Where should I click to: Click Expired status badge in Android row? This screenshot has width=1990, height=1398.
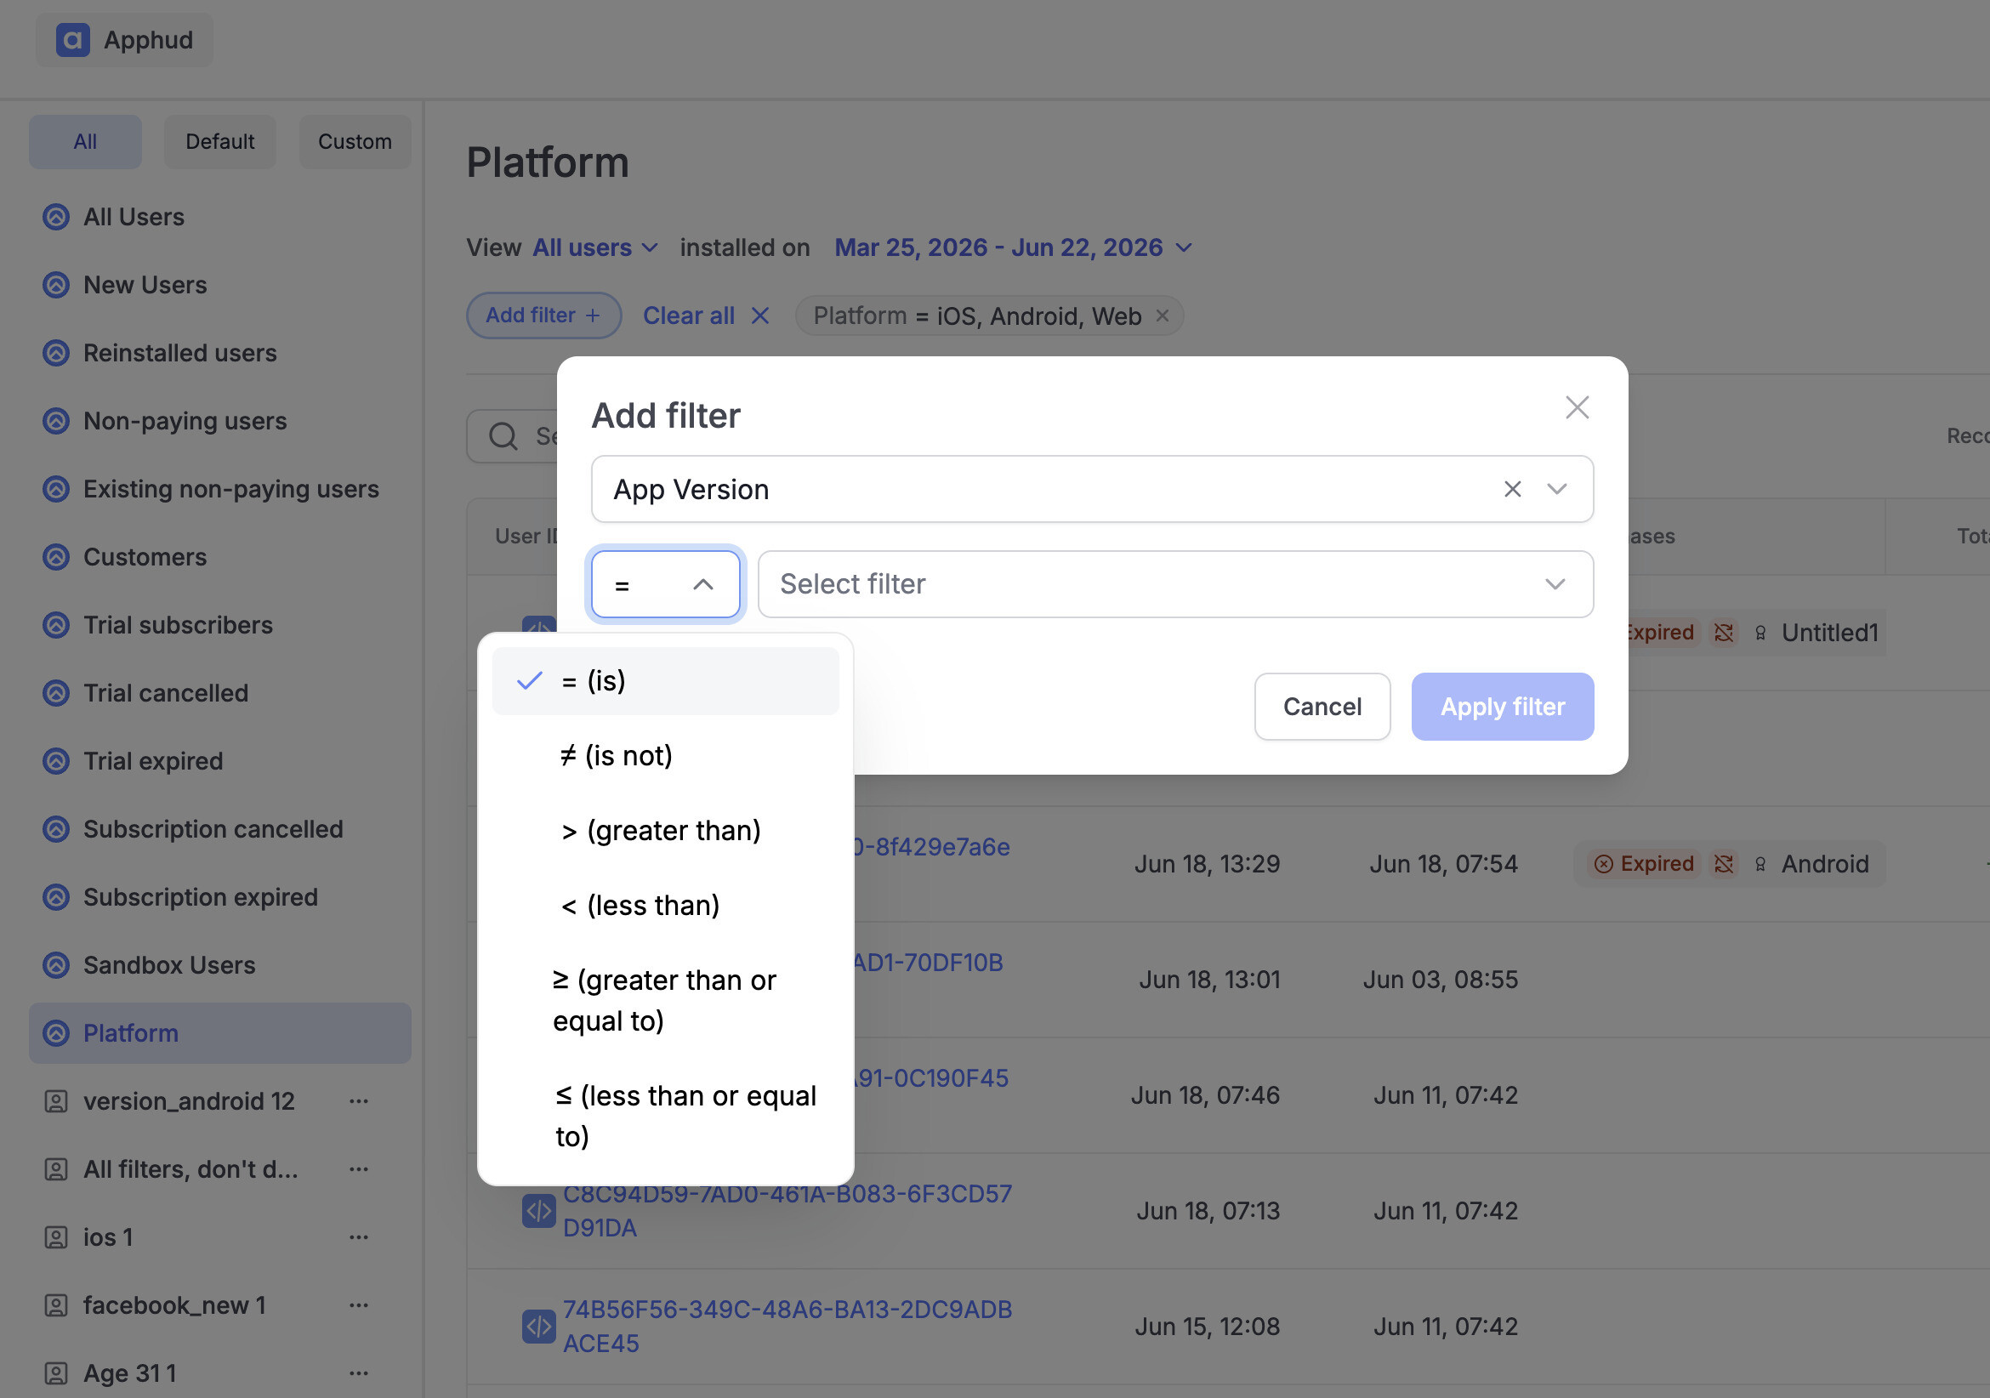click(x=1643, y=864)
